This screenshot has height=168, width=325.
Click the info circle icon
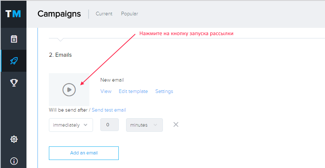coord(14,161)
